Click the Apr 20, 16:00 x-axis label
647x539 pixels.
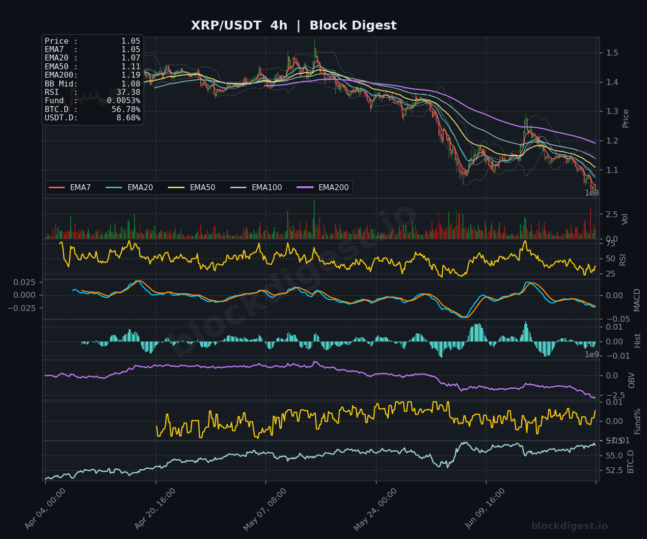[155, 509]
